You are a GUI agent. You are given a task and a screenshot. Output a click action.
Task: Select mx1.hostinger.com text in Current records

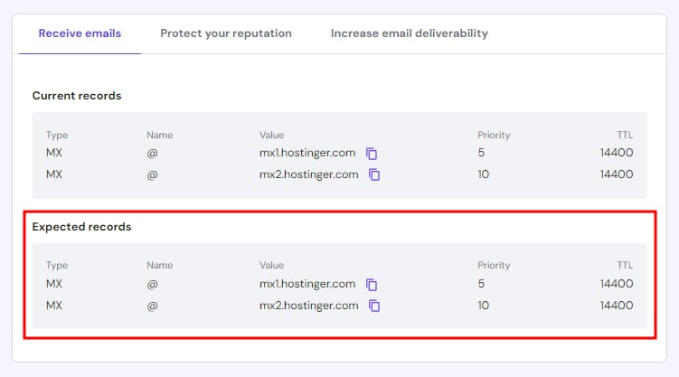(x=308, y=153)
